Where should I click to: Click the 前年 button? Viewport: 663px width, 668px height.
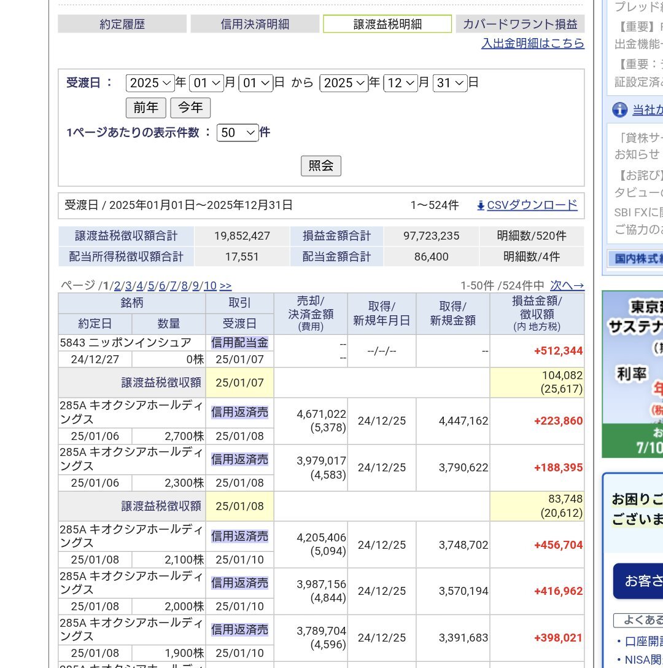[x=146, y=108]
